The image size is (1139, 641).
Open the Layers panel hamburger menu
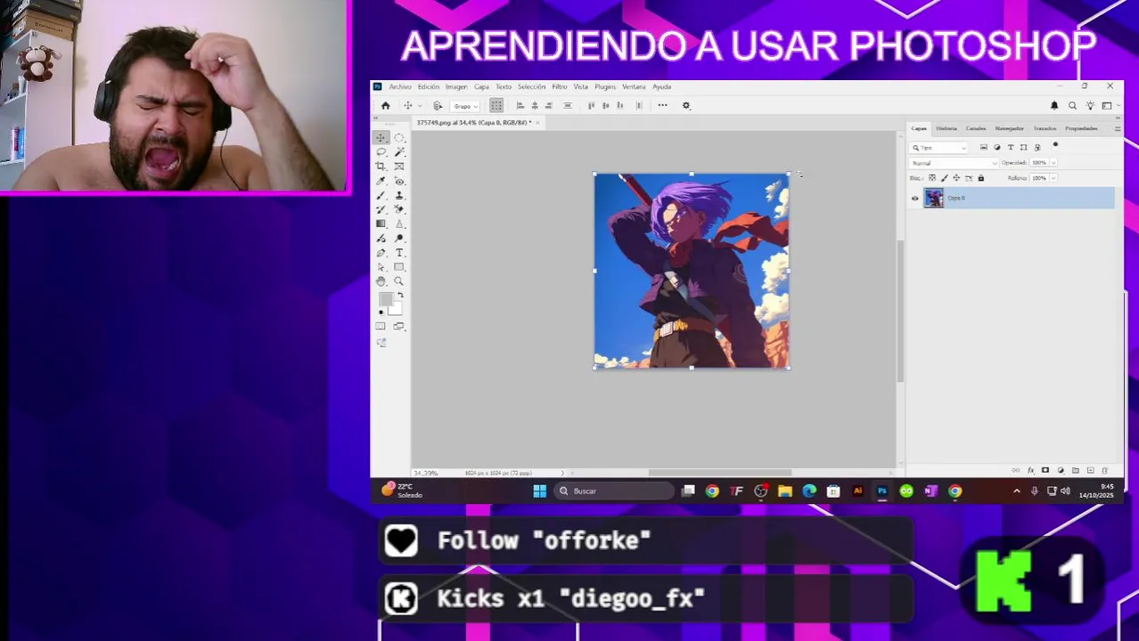coord(1118,129)
